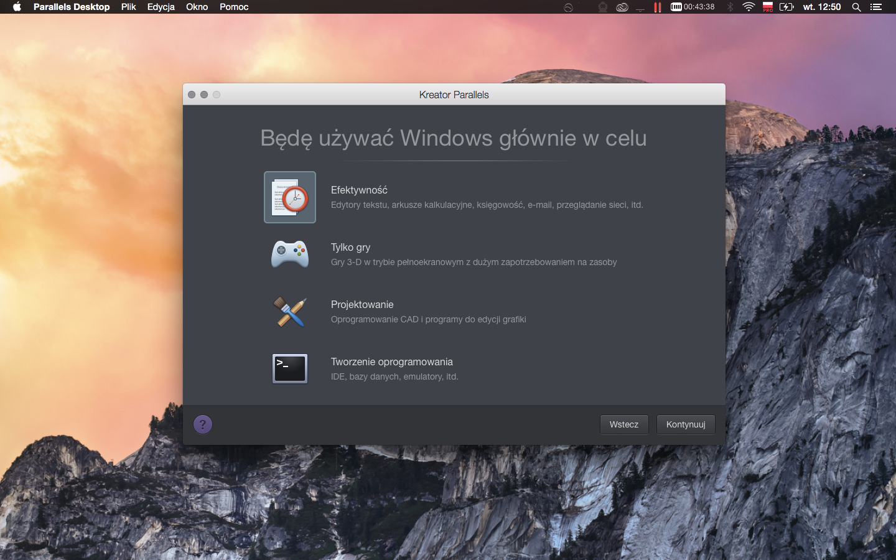This screenshot has height=560, width=896.
Task: Click the IDE, bazy danych, emulatory description
Action: coord(394,376)
